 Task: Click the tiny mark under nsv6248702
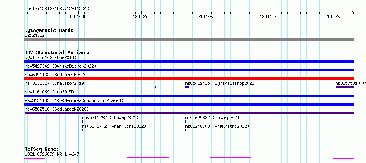[x=83, y=130]
